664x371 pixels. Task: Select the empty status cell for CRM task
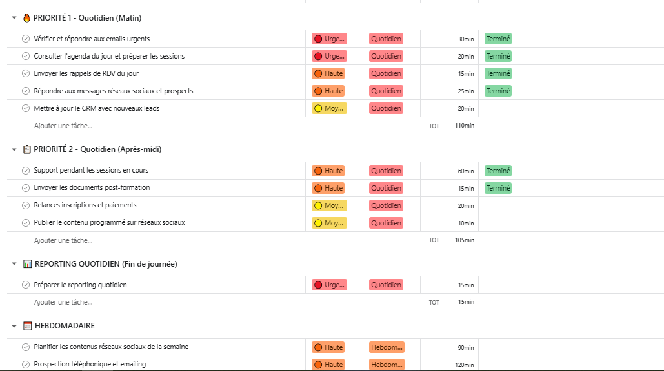[507, 108]
